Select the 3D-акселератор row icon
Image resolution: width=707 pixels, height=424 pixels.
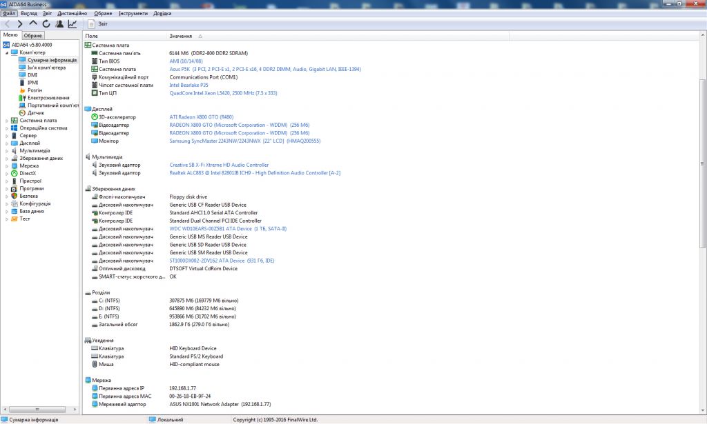pyautogui.click(x=95, y=117)
